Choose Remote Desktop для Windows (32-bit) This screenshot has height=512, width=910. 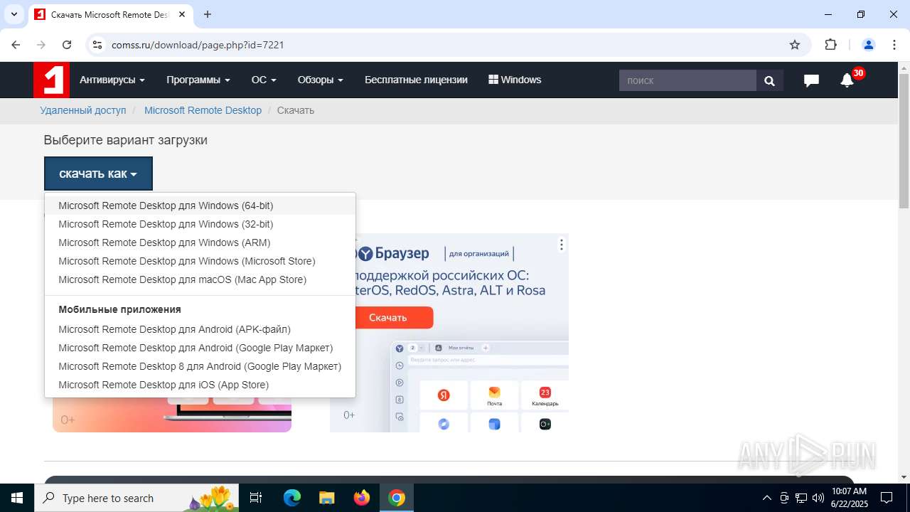coord(200,224)
